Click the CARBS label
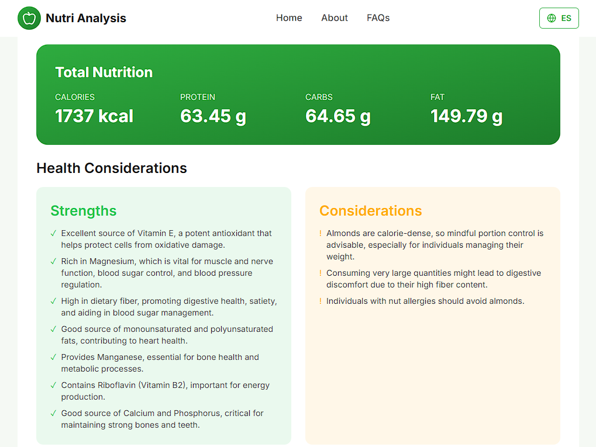The image size is (596, 447). tap(319, 97)
